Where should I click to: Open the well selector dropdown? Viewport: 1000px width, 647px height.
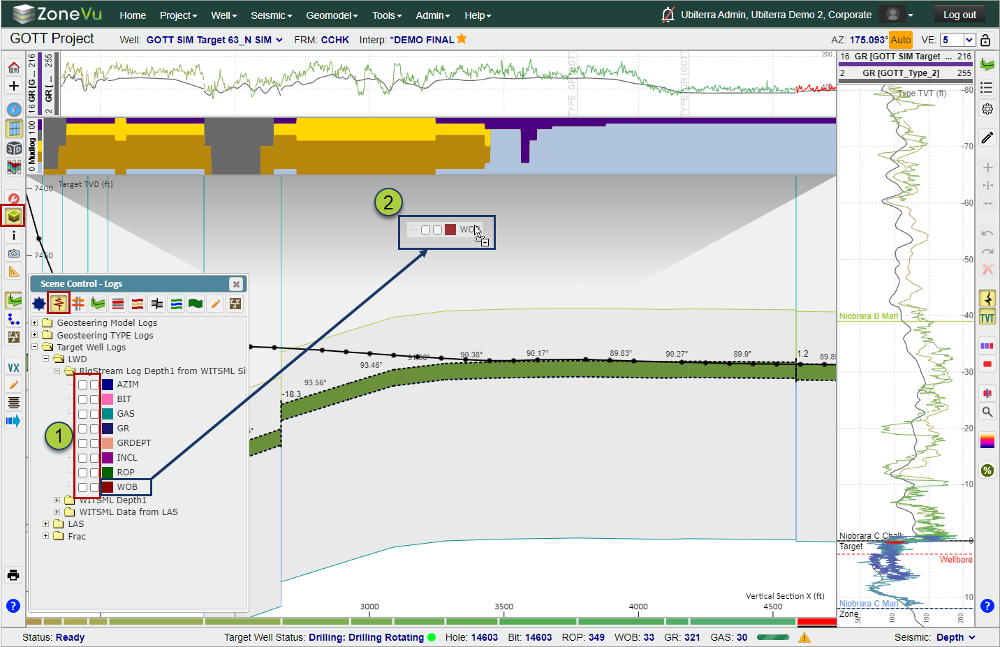tap(214, 40)
